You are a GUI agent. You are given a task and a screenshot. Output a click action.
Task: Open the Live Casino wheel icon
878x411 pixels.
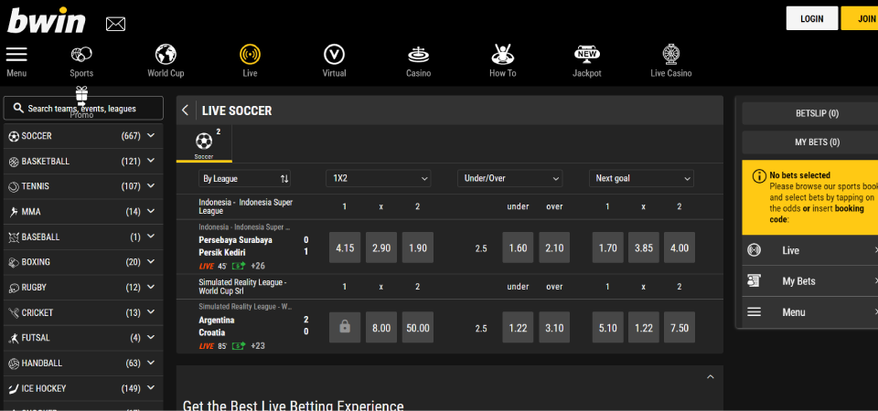coord(670,54)
